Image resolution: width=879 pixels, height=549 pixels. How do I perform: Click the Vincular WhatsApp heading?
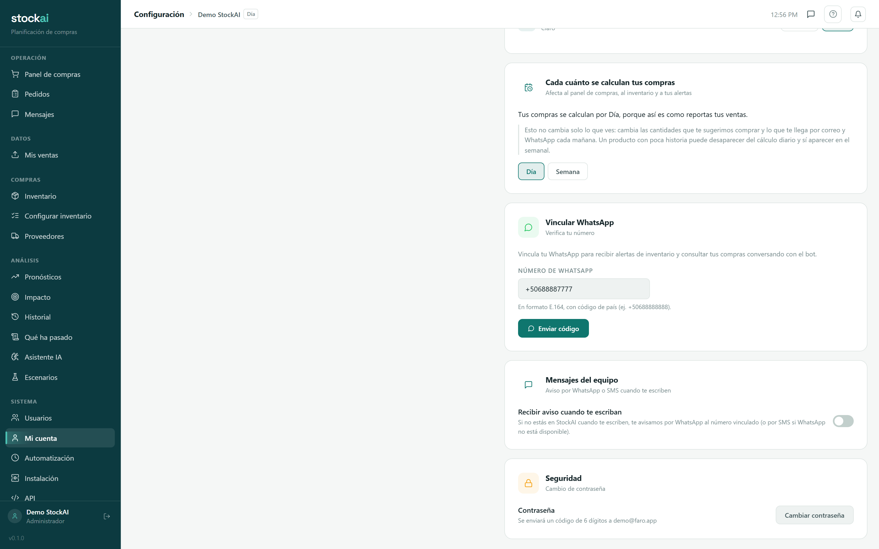coord(579,222)
